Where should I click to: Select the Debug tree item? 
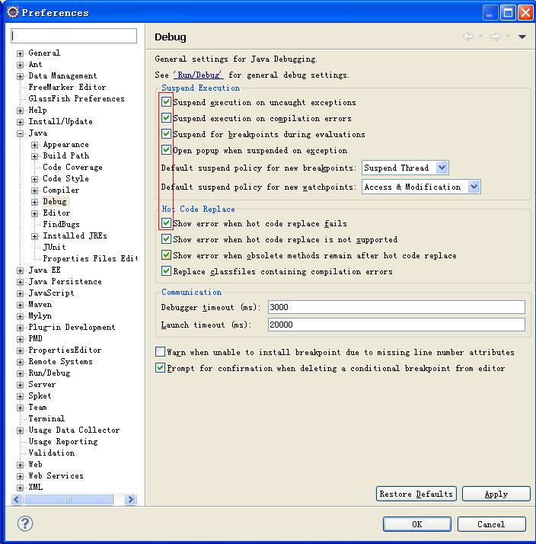click(x=54, y=201)
